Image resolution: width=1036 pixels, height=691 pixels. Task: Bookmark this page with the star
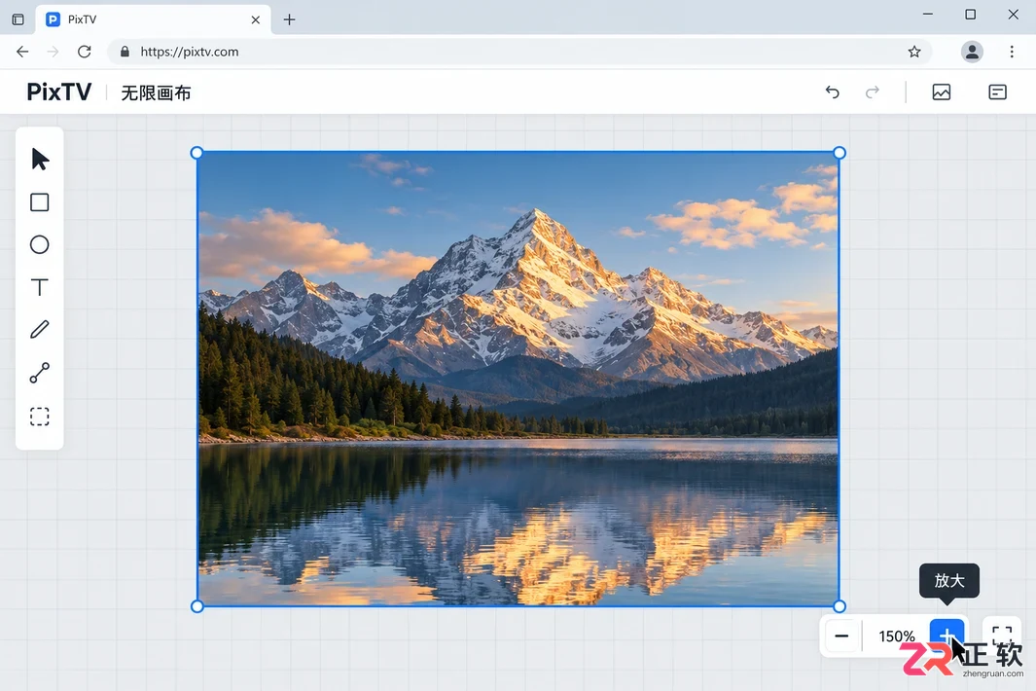(914, 52)
